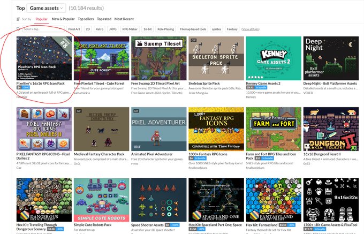
Task: Click the Kenney Game Assets 2 title link
Action: [263, 84]
